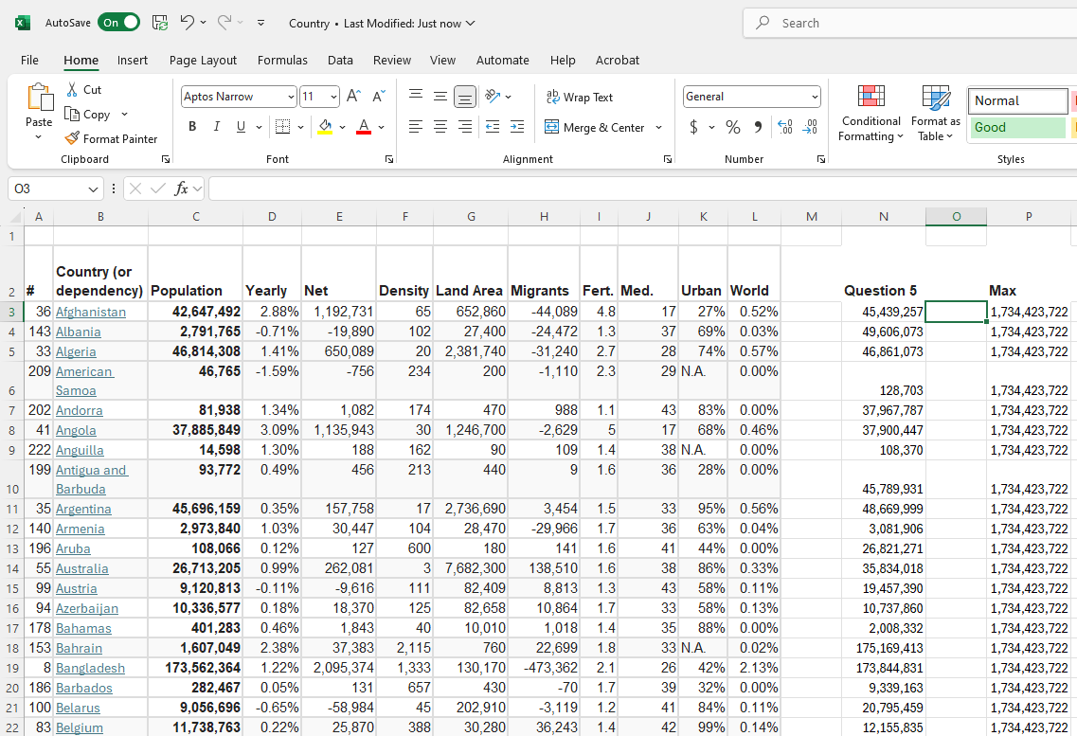Toggle Wrap Text for the cell

(x=580, y=97)
